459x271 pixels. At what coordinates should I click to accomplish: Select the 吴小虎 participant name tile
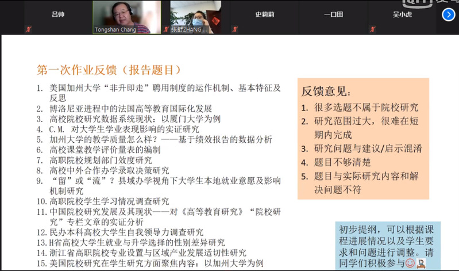[402, 16]
